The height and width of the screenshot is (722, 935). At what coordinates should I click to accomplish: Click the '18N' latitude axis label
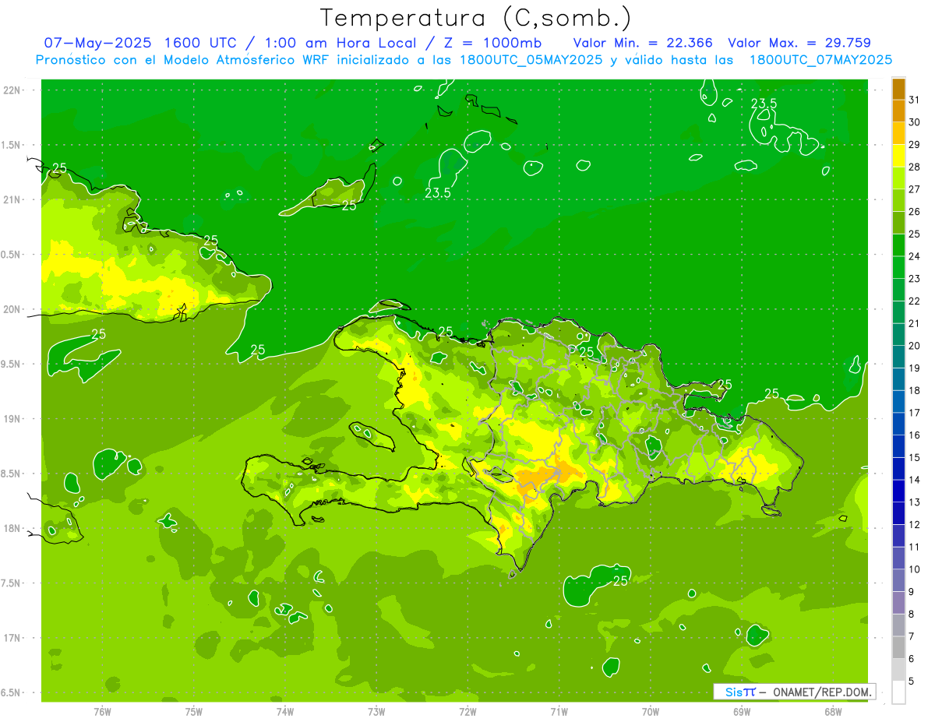12,528
